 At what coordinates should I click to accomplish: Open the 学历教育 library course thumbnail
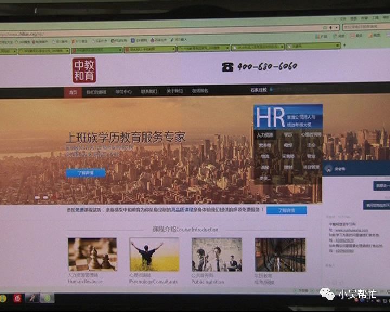[281, 255]
